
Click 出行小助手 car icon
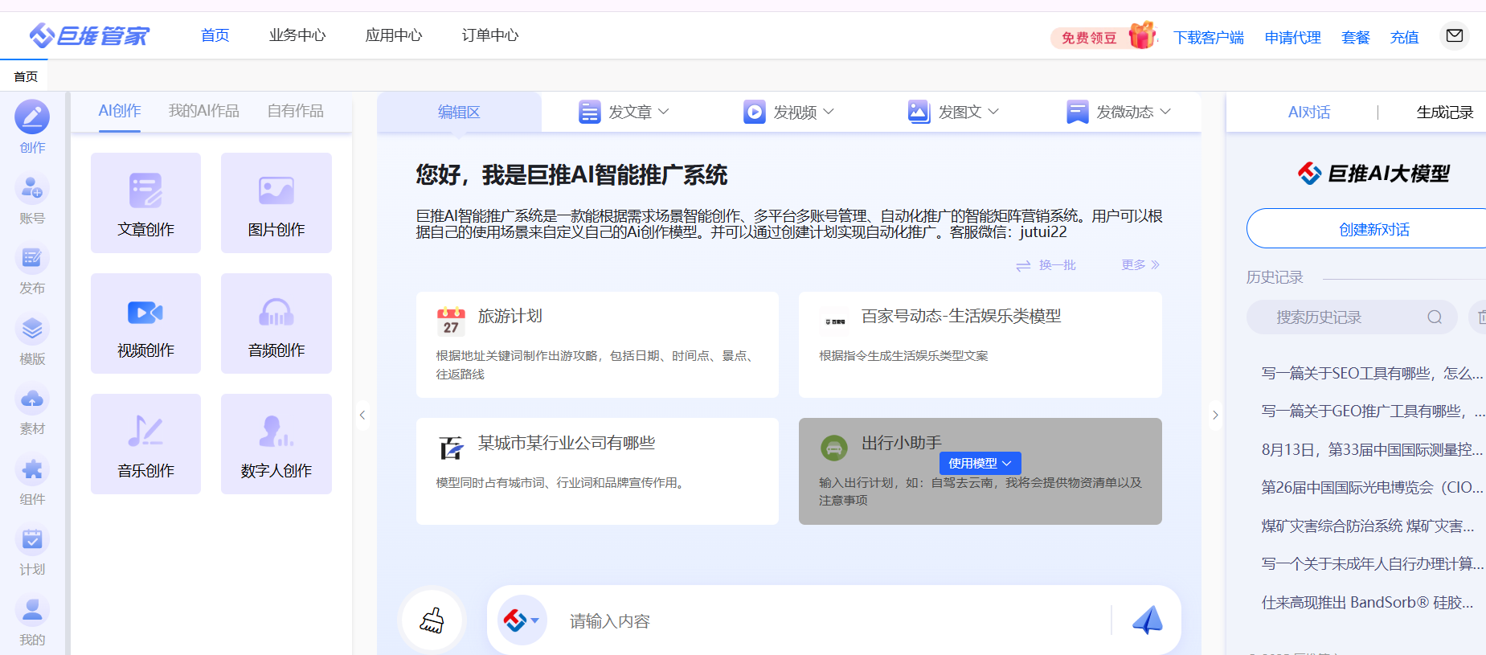click(834, 448)
